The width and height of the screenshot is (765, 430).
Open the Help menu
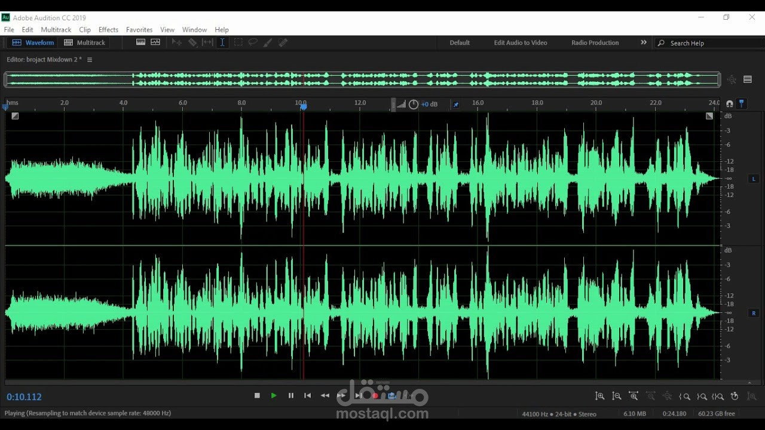pos(222,30)
